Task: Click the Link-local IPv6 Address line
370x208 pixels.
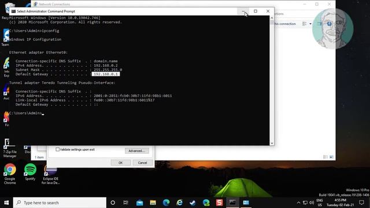Action: point(85,100)
